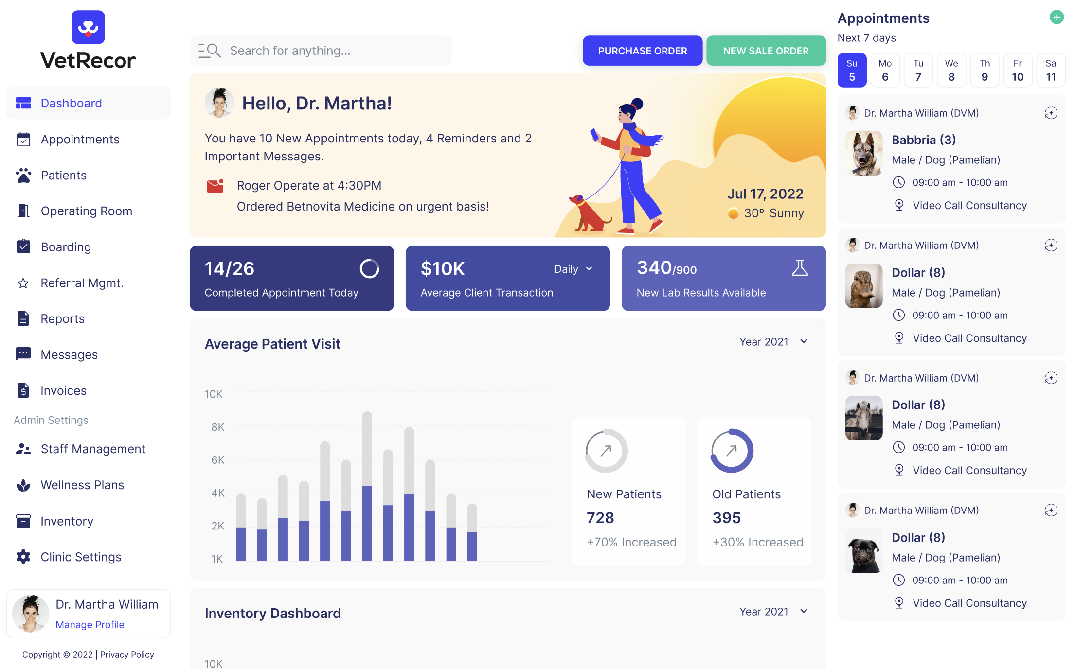This screenshot has height=669, width=1075.
Task: Click the Old Patients progress ring icon
Action: click(x=732, y=451)
